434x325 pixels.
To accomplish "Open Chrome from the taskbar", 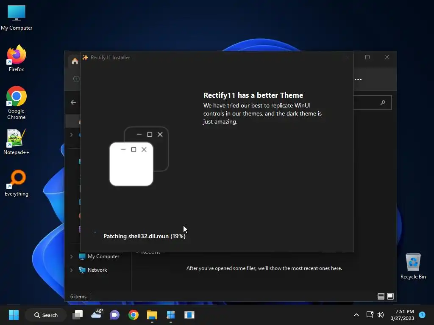I will coord(134,315).
